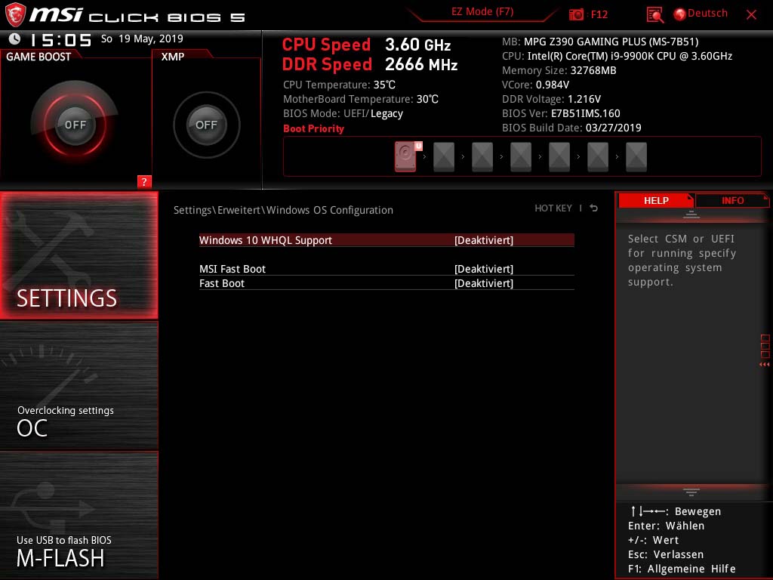Collapse side panel with red triple arrows
The image size is (773, 580).
click(x=765, y=365)
